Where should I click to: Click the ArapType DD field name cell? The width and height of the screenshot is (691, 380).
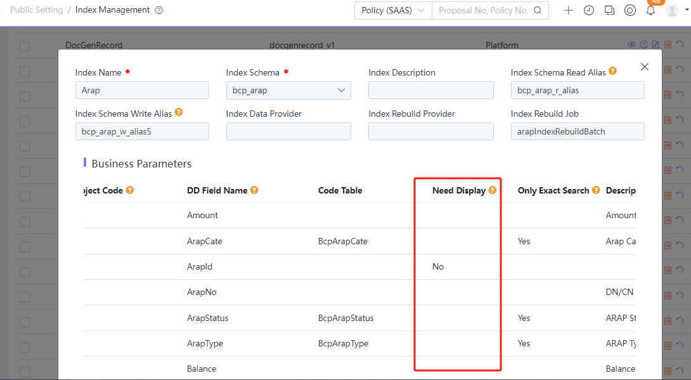205,343
